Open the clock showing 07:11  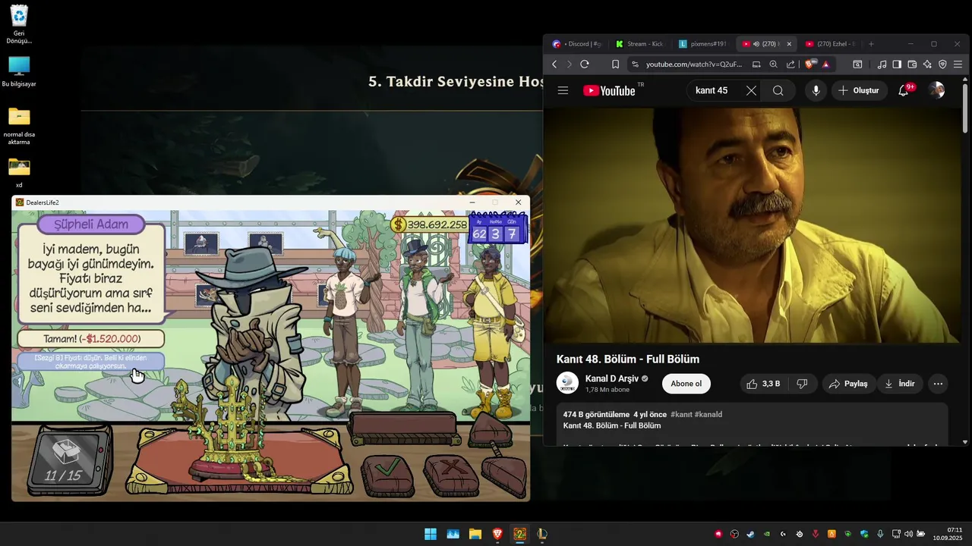point(948,534)
